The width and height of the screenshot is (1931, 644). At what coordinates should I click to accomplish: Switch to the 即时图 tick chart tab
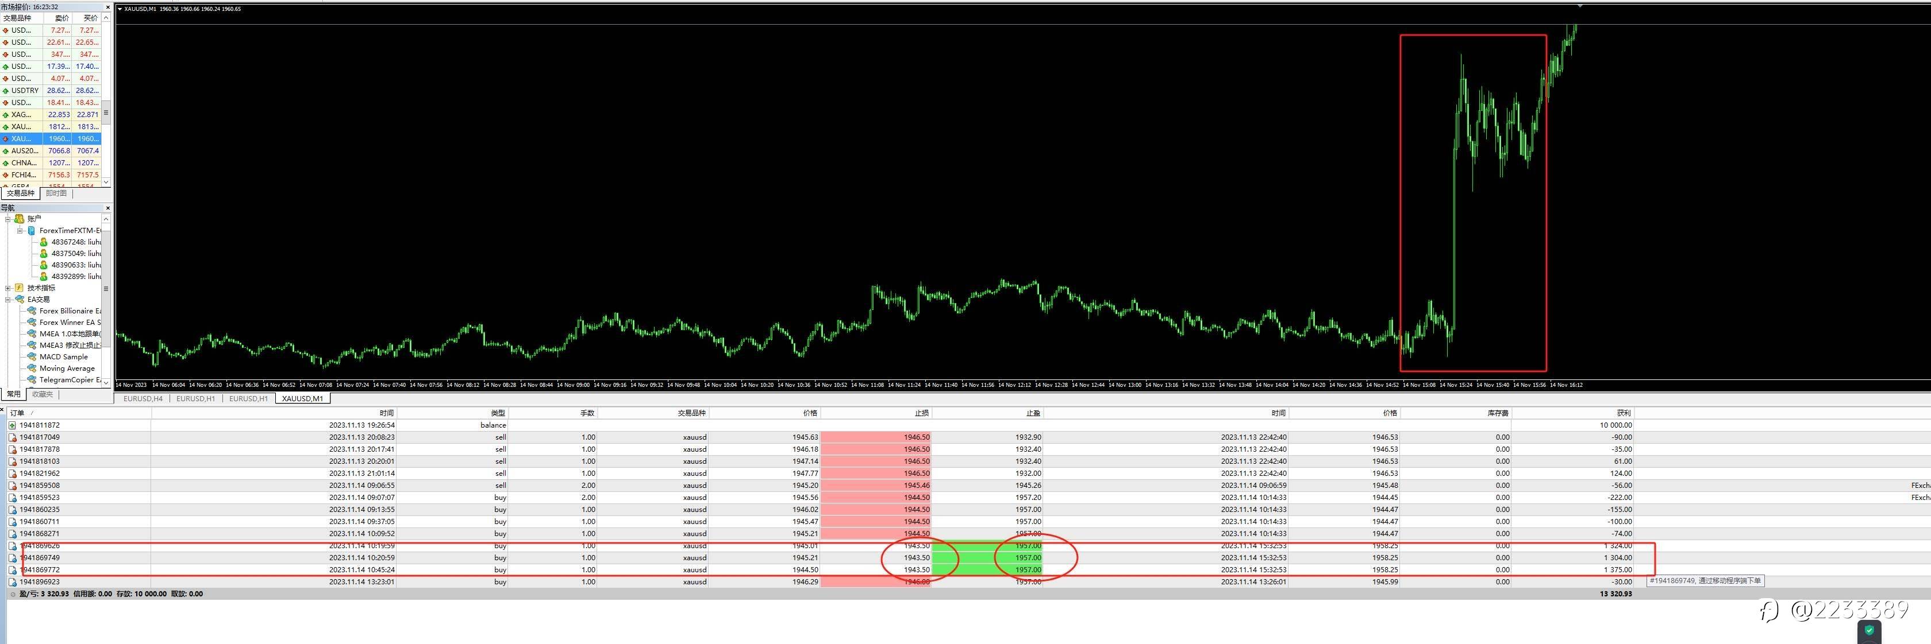coord(56,193)
